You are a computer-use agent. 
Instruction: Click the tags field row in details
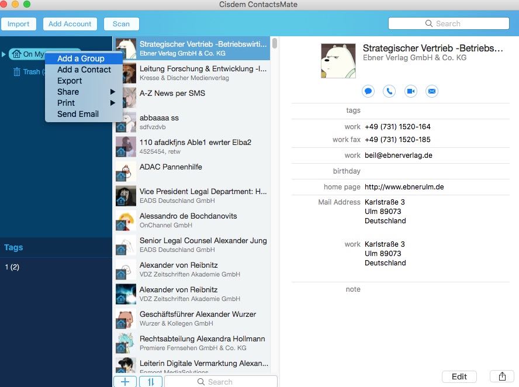(400, 110)
